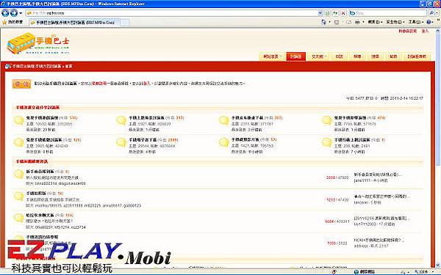Click bubble icon of forum with today 313
This screenshot has height=275, width=441.
click(x=121, y=121)
